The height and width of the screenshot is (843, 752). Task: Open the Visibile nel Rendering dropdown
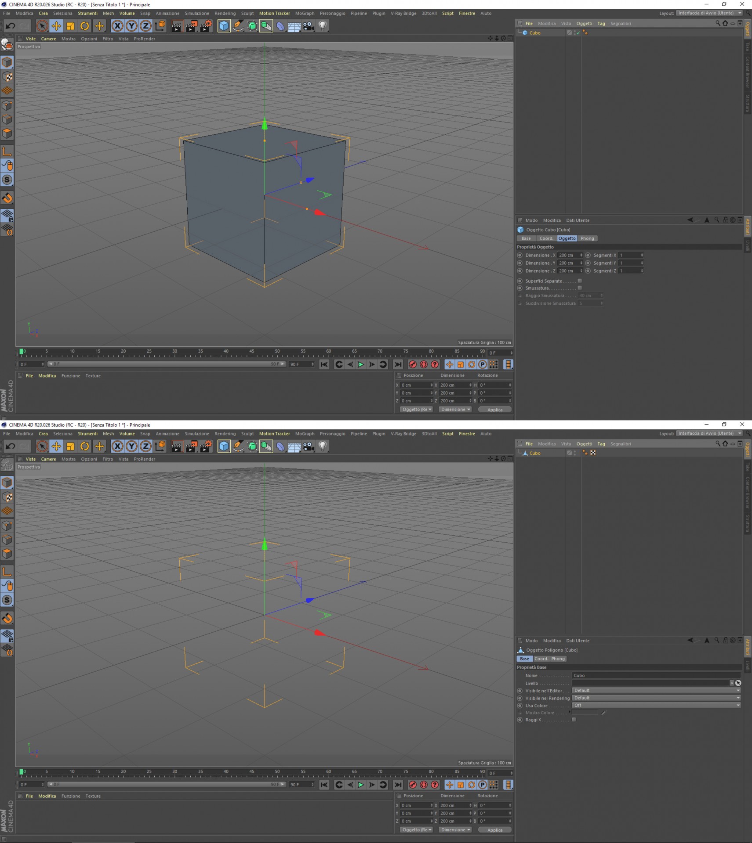656,698
